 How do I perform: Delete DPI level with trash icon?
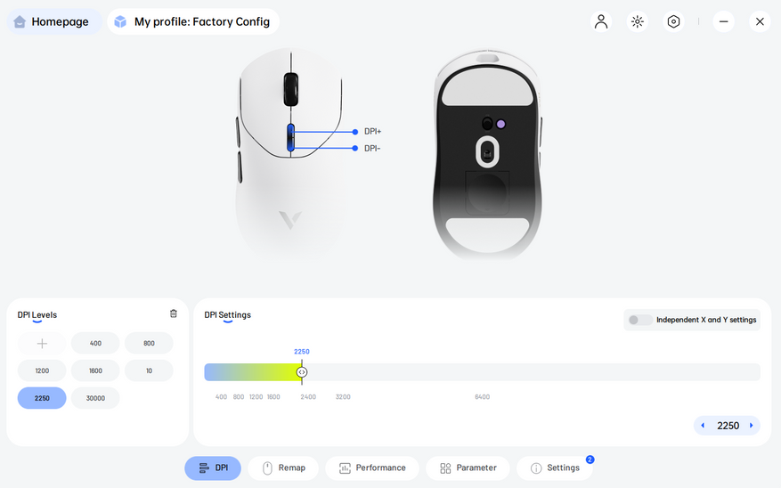174,313
